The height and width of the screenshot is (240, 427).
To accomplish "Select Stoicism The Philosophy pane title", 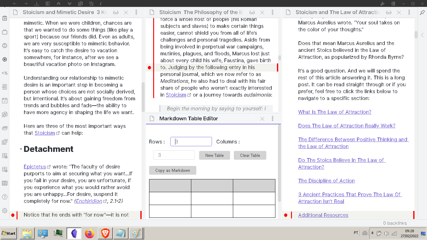I will tap(201, 12).
